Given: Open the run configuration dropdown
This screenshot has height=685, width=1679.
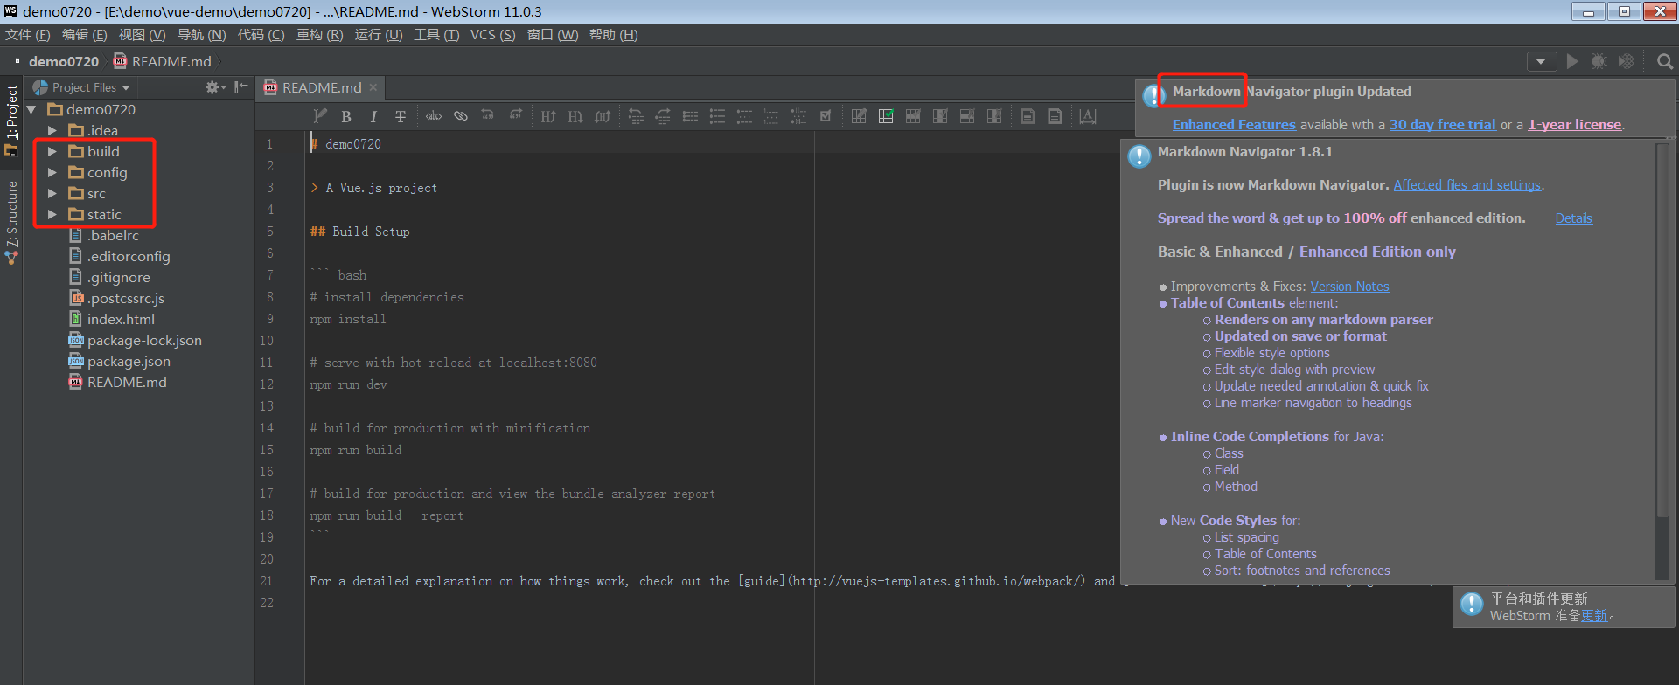Looking at the screenshot, I should tap(1541, 61).
